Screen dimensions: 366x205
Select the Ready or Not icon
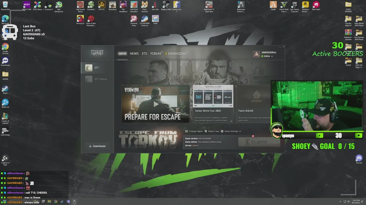pyautogui.click(x=166, y=6)
